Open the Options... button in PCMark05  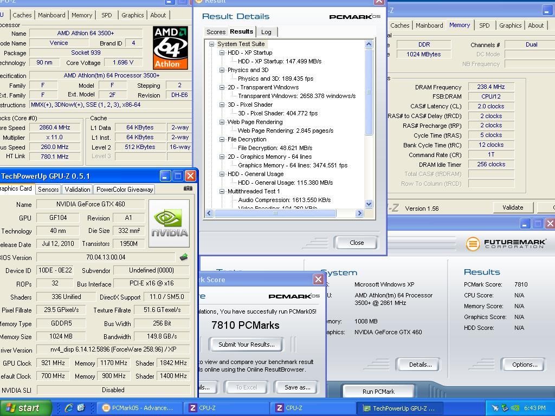pyautogui.click(x=525, y=365)
